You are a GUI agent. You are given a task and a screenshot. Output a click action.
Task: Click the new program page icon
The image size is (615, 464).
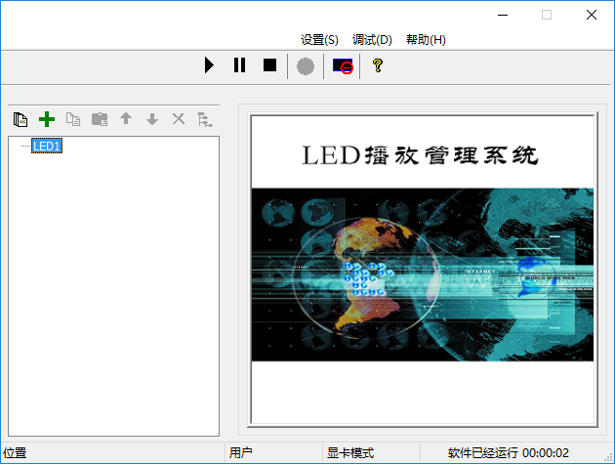pyautogui.click(x=20, y=119)
